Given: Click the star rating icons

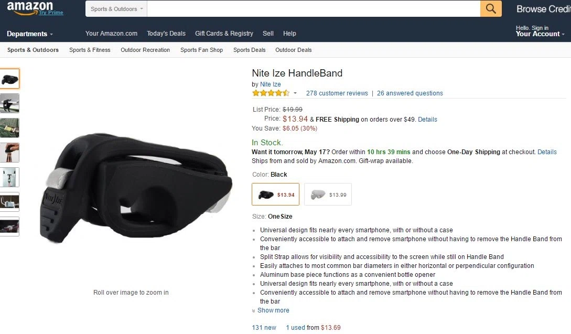Looking at the screenshot, I should pyautogui.click(x=271, y=93).
